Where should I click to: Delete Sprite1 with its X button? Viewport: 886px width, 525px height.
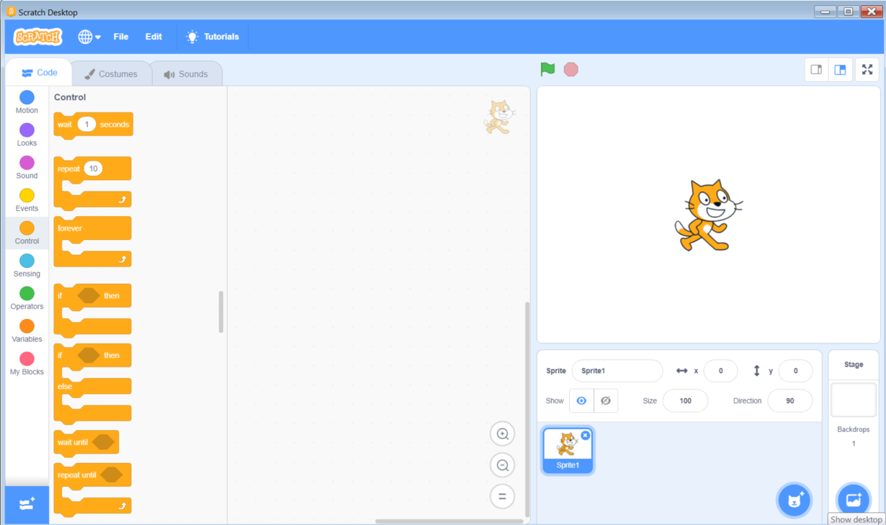pyautogui.click(x=586, y=435)
